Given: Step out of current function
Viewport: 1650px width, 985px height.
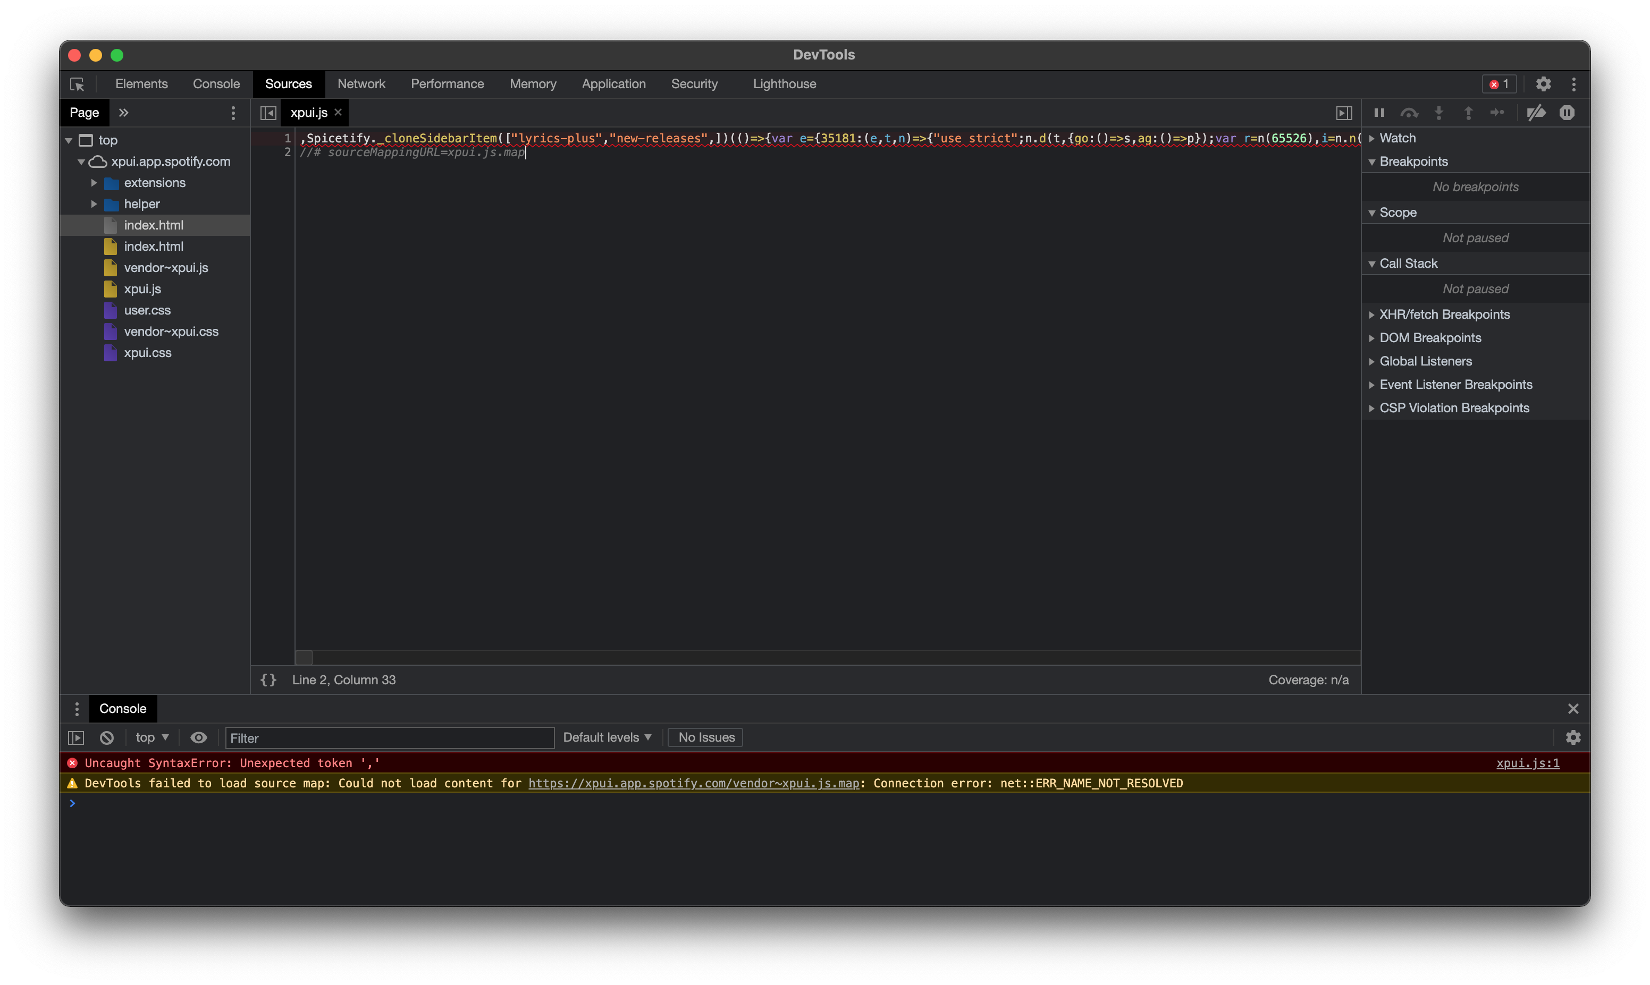Looking at the screenshot, I should (x=1468, y=113).
